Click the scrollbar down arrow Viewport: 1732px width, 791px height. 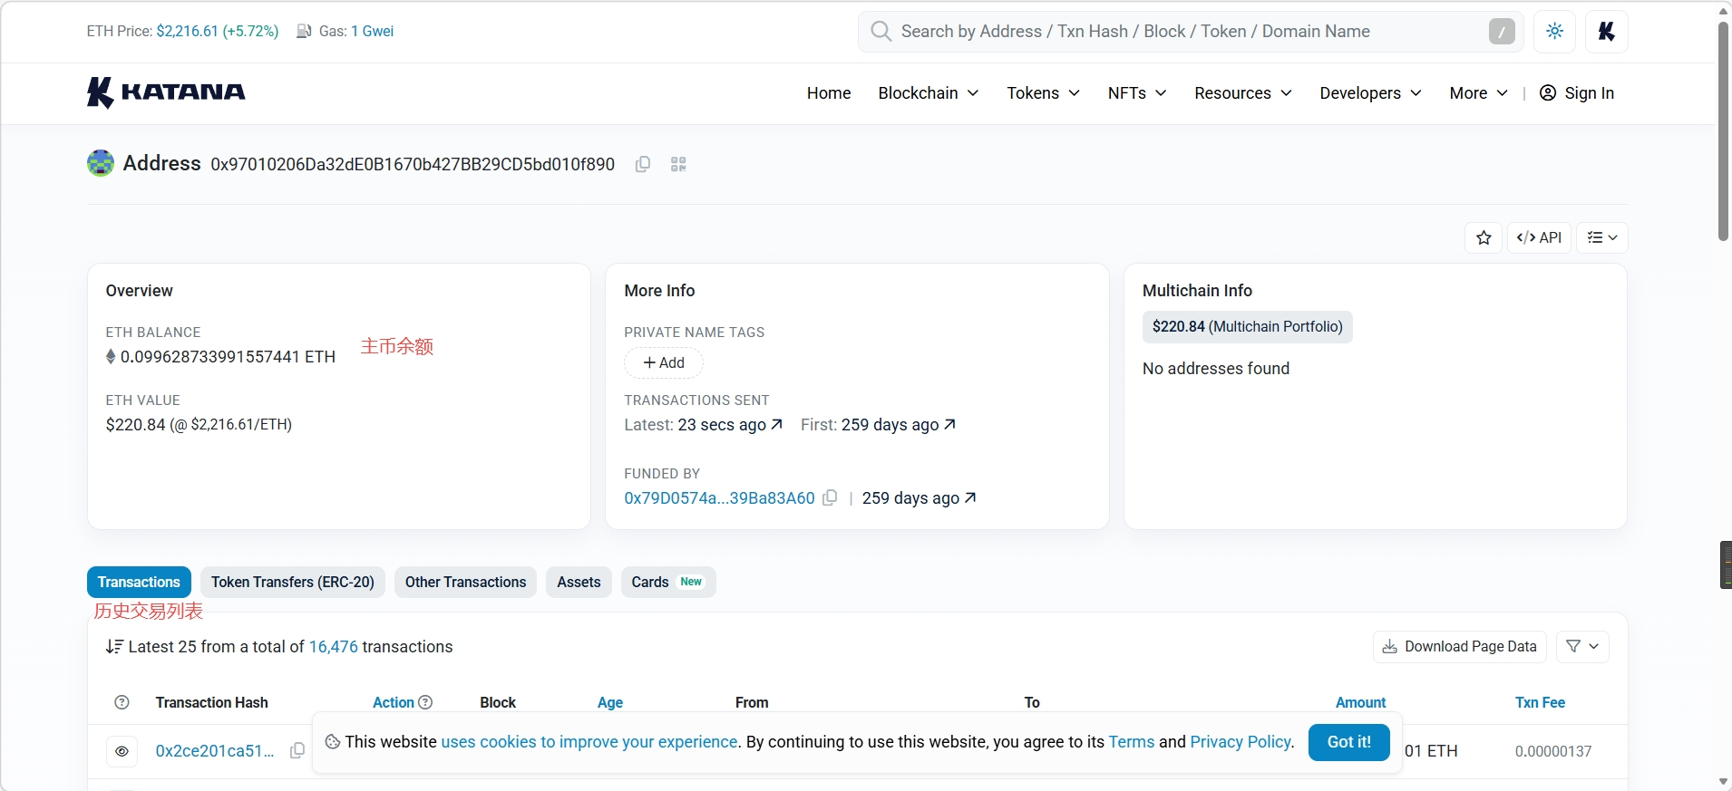pyautogui.click(x=1724, y=781)
